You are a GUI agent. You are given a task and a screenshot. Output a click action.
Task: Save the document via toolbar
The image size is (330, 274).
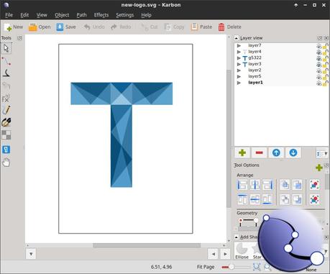[x=66, y=27]
